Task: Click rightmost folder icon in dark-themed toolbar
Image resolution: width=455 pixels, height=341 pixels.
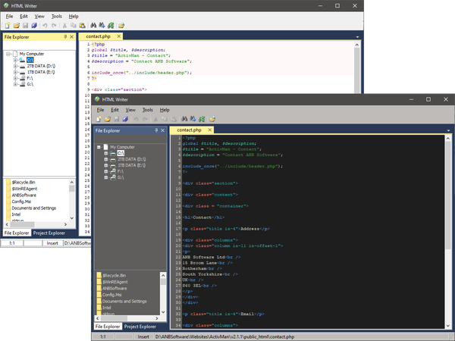Action: (x=212, y=119)
